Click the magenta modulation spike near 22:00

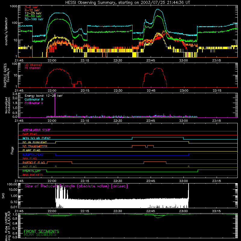tap(55, 105)
